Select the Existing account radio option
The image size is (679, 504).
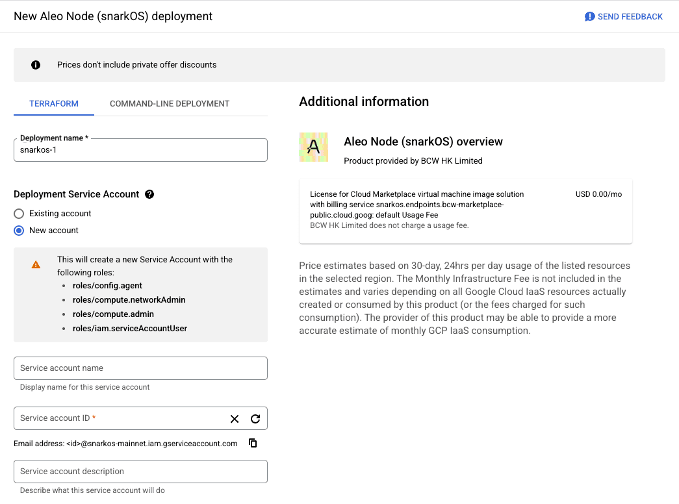pos(19,214)
